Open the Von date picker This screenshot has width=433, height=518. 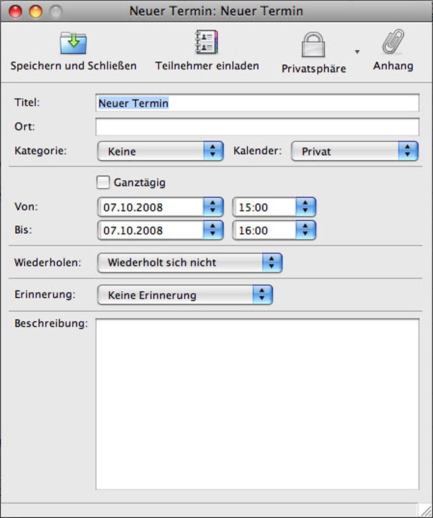coord(213,207)
